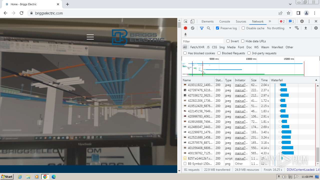The height and width of the screenshot is (180, 320).
Task: Open Internet Explorer in taskbar
Action: pyautogui.click(x=20, y=177)
